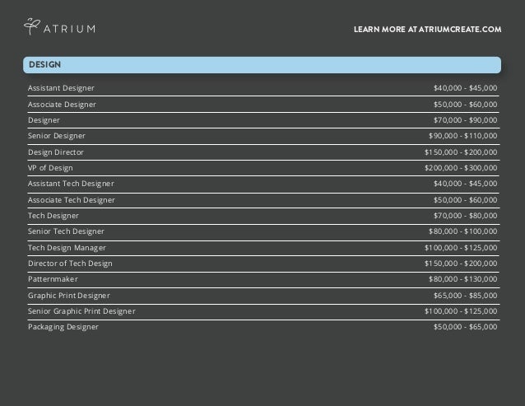The image size is (525, 406).
Task: Click the 'Assistant Designer' row label
Action: (61, 88)
